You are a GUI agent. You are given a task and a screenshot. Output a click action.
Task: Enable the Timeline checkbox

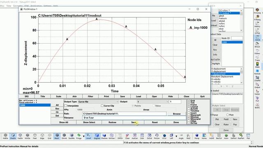tap(189, 111)
